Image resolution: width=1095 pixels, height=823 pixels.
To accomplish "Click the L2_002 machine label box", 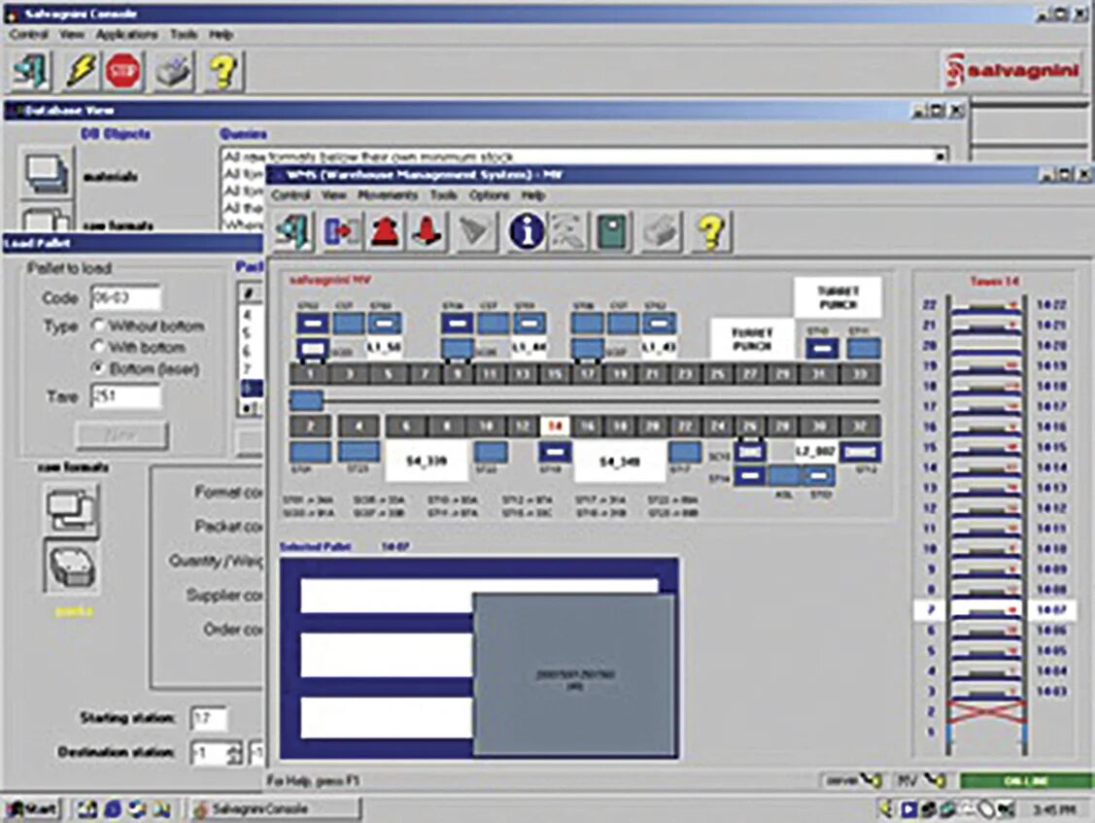I will coord(816,452).
